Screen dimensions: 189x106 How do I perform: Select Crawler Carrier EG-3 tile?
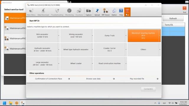(110, 49)
